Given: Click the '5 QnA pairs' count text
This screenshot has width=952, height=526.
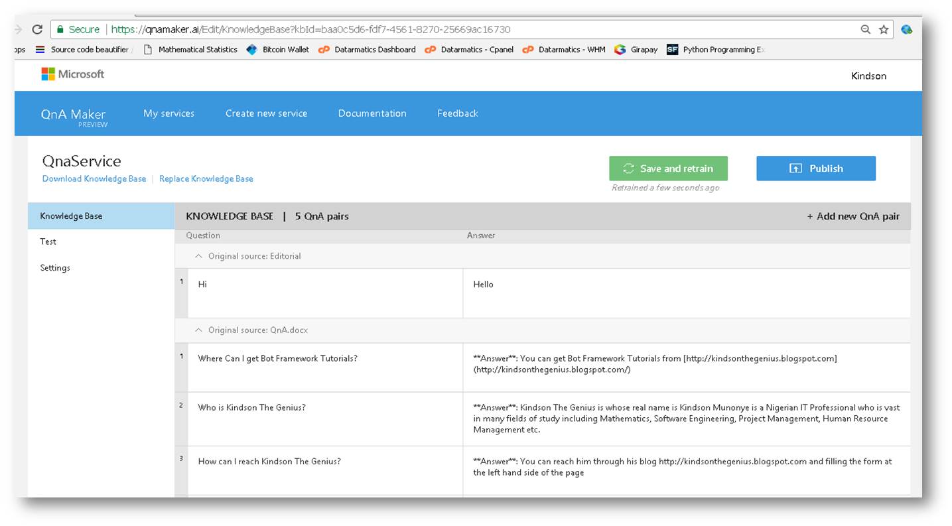Looking at the screenshot, I should point(322,216).
